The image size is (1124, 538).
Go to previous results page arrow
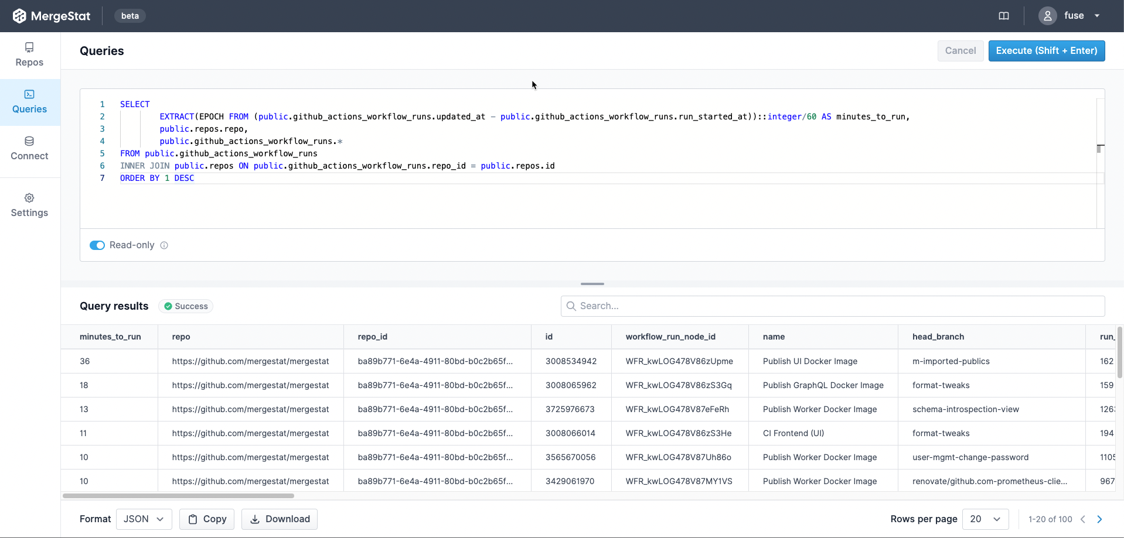coord(1083,519)
